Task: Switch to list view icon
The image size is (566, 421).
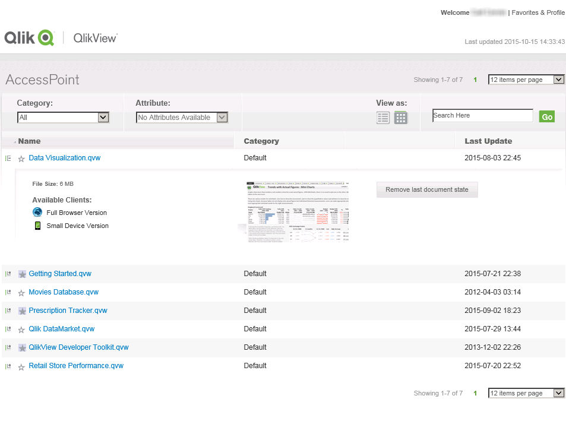Action: 383,118
